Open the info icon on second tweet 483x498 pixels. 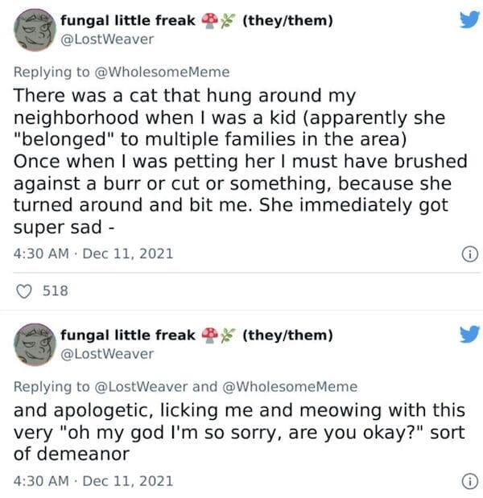tap(467, 482)
